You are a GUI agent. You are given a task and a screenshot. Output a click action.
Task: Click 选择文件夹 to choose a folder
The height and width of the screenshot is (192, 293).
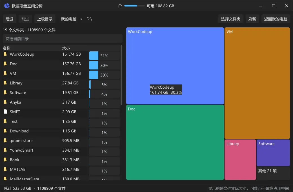pyautogui.click(x=230, y=19)
